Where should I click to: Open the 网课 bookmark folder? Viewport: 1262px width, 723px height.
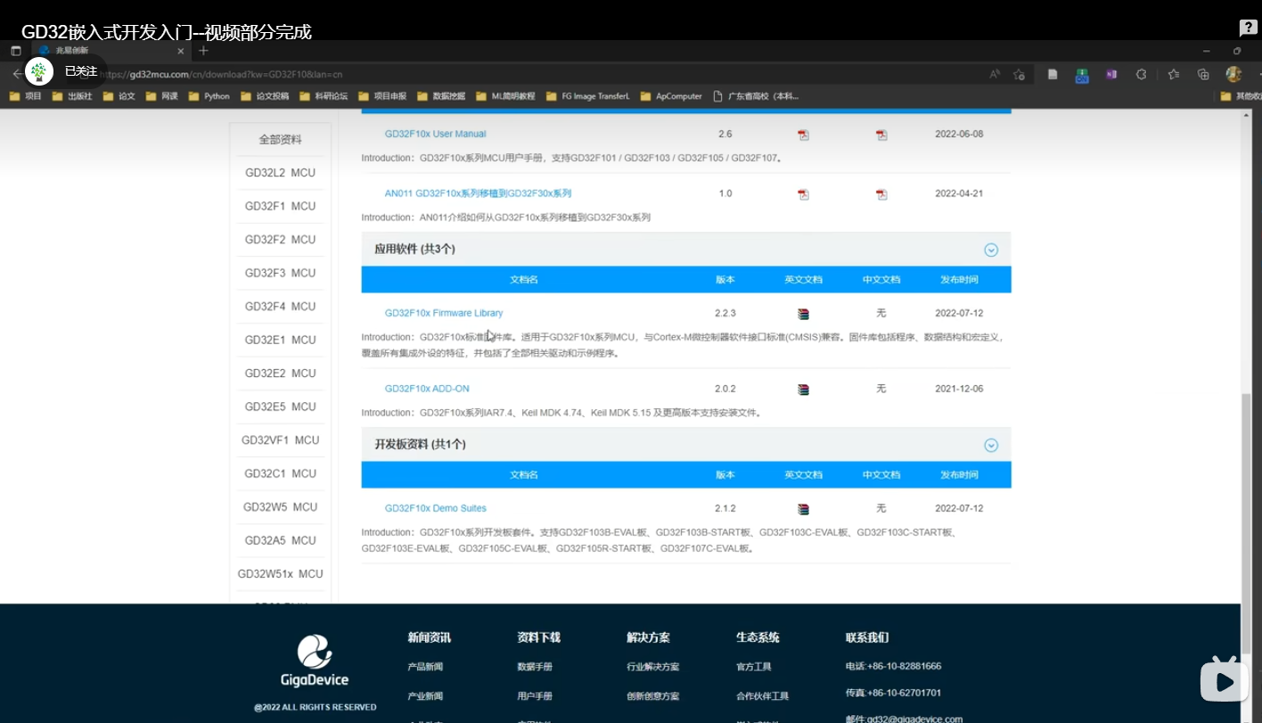[x=162, y=96]
